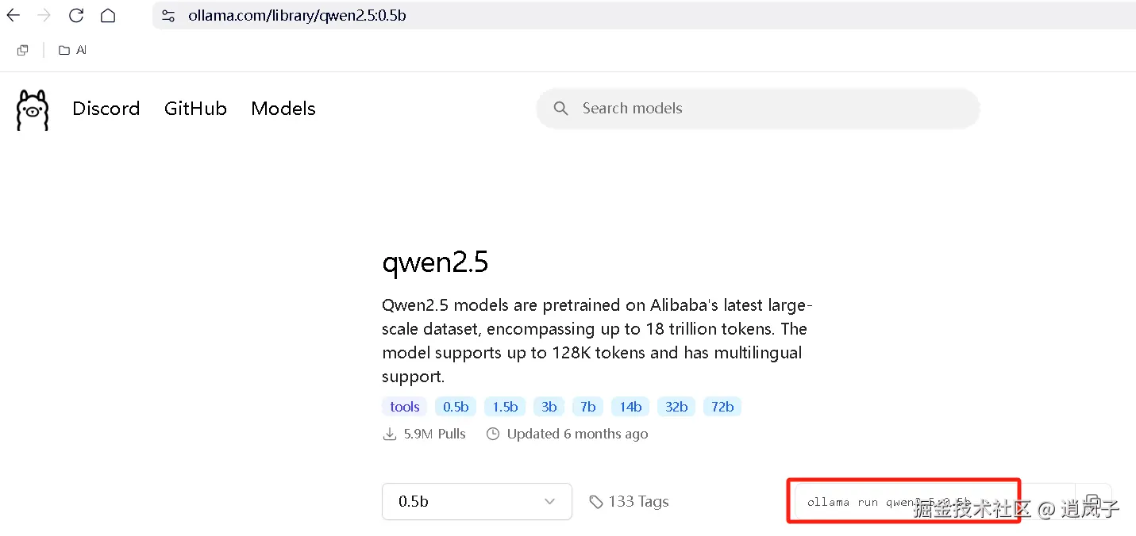Go to the Models page
The image size is (1136, 536).
coord(283,109)
